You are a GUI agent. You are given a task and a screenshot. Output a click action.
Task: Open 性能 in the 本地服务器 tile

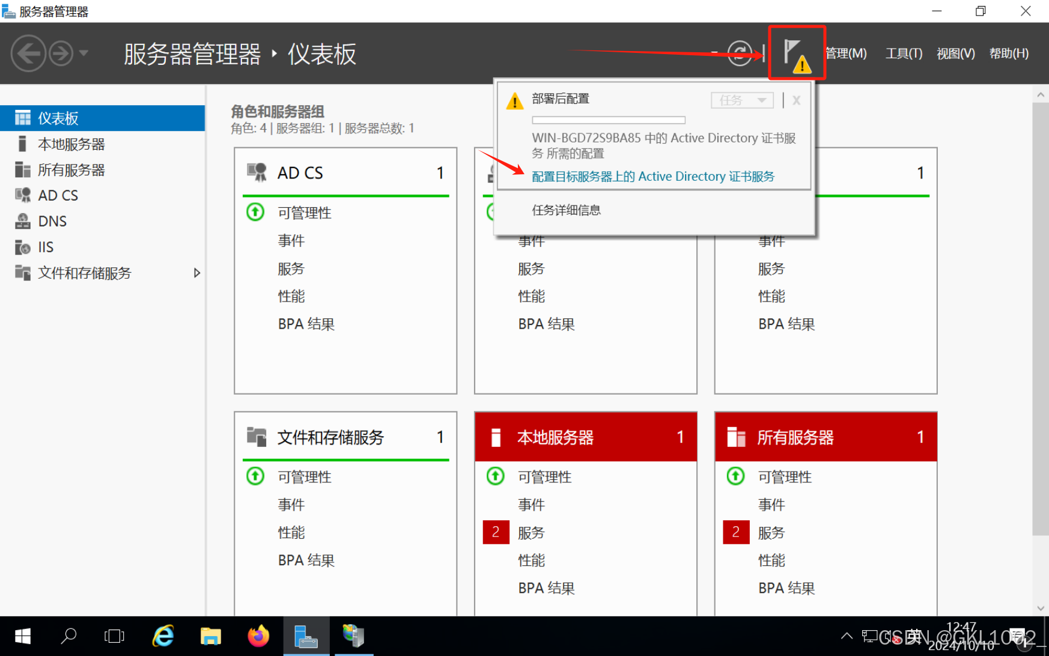[531, 560]
